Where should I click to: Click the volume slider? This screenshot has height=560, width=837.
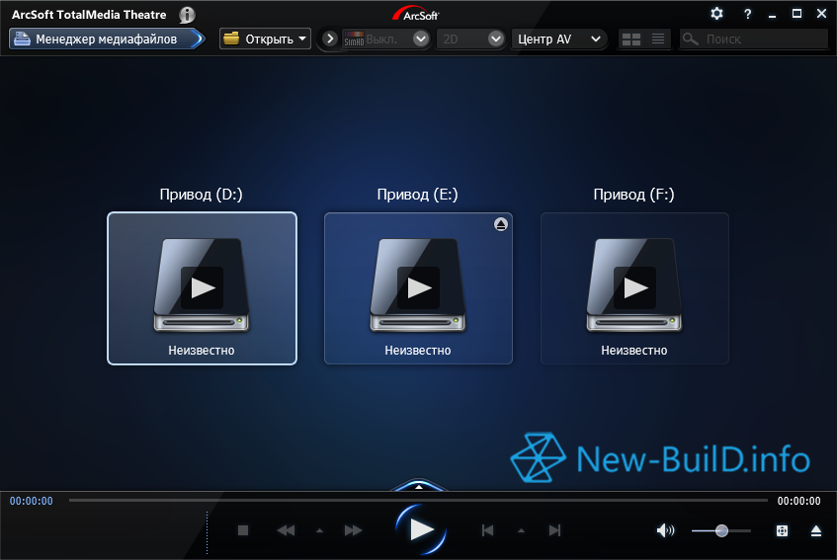(721, 530)
